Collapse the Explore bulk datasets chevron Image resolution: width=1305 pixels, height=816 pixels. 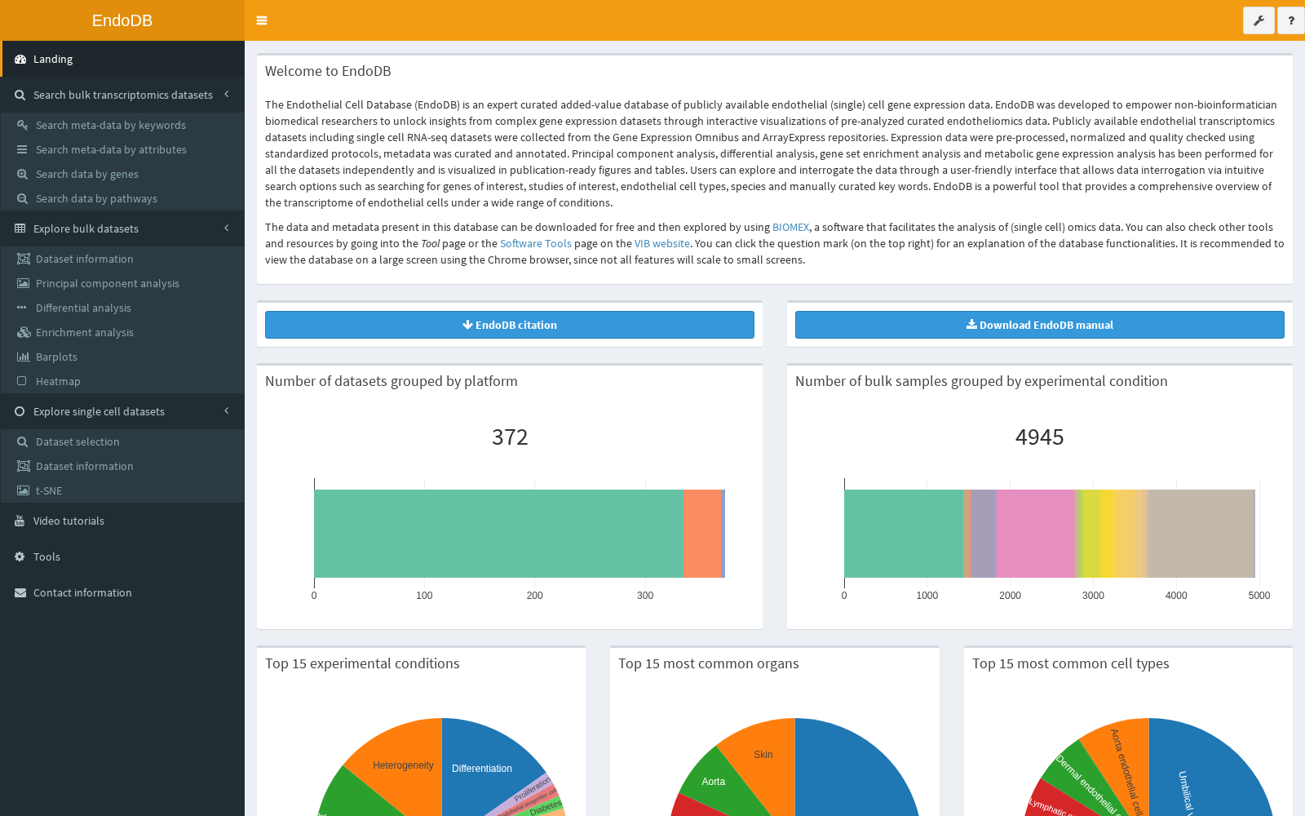pyautogui.click(x=227, y=228)
